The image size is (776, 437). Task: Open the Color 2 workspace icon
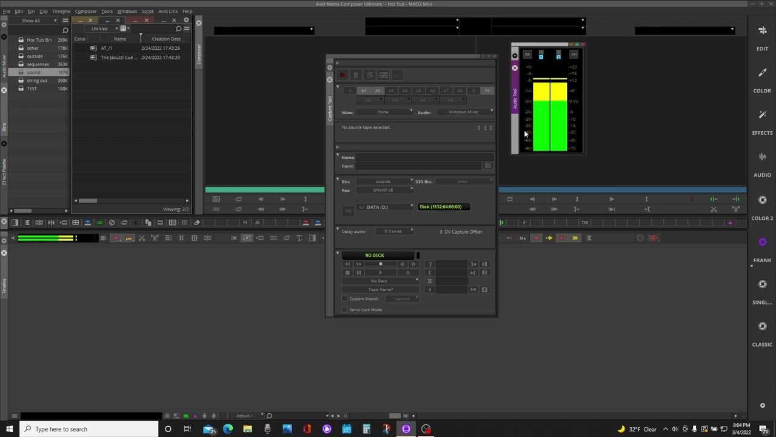click(762, 200)
